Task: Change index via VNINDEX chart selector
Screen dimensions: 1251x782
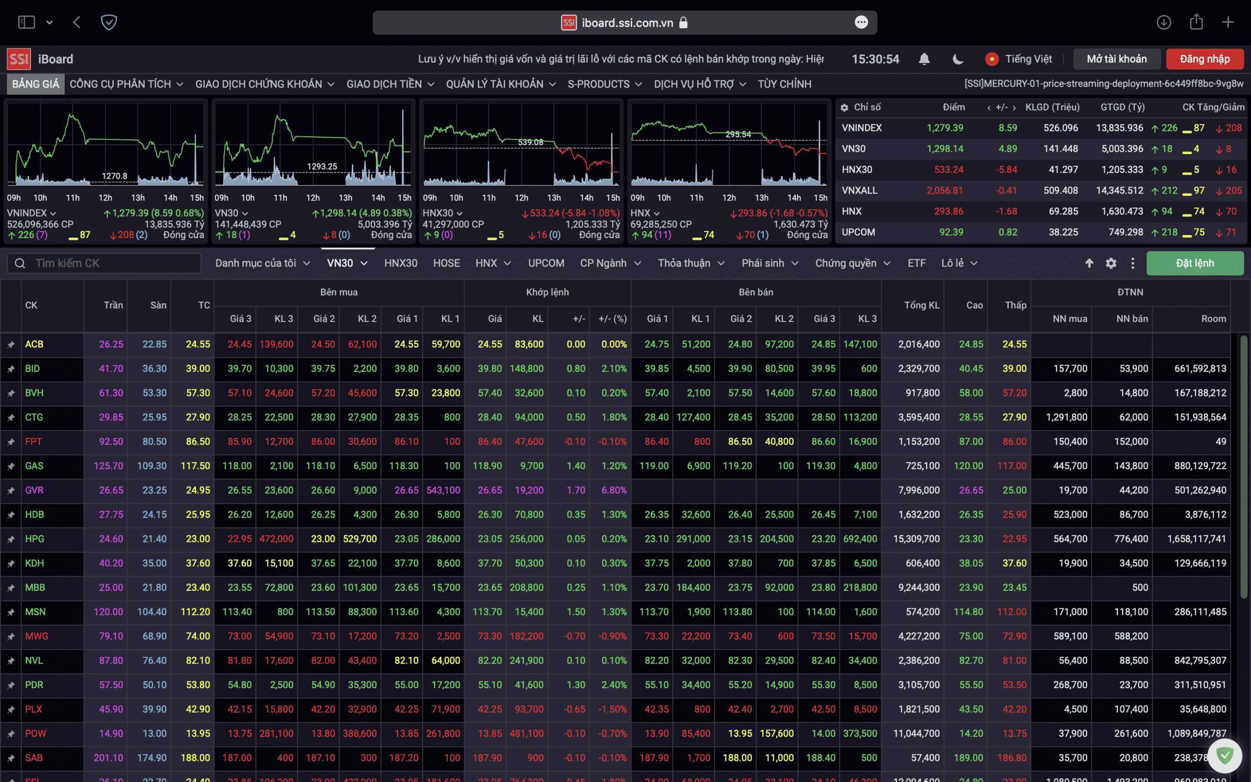Action: [x=32, y=213]
